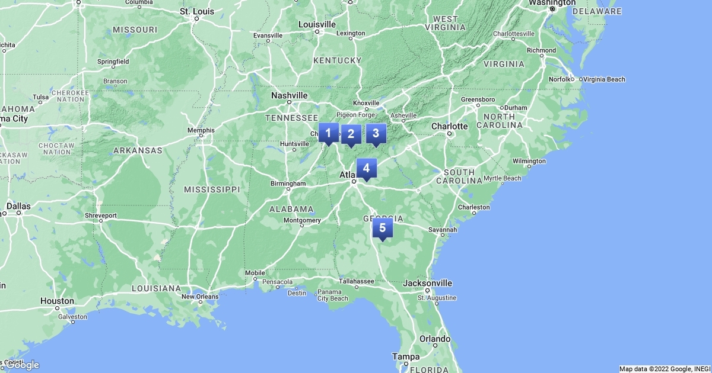This screenshot has width=712, height=373.
Task: Click the Houston city label
Action: point(57,301)
